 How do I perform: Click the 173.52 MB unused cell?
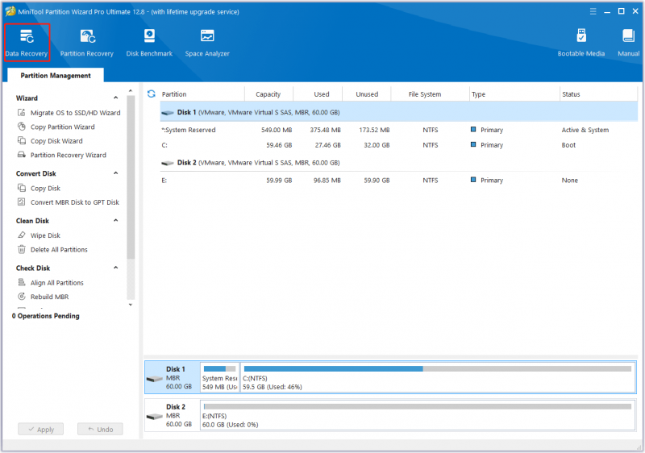[374, 130]
